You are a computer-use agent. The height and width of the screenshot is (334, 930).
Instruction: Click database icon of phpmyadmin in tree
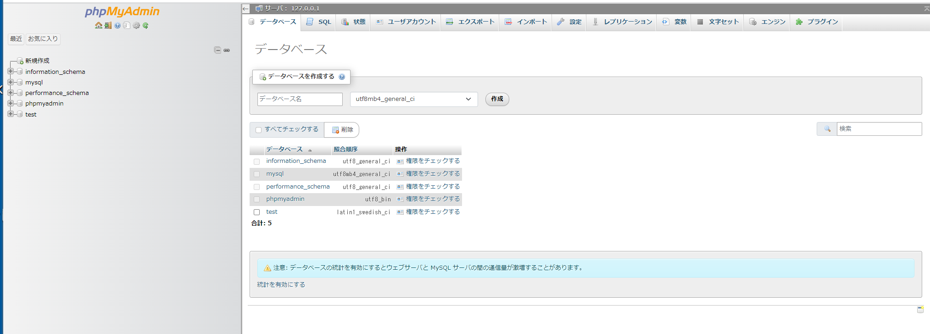pos(20,103)
